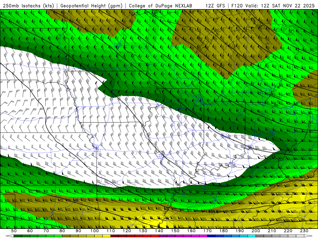Viewport: 318px width, 238px height.
Task: Click the bright red swatch before 140
Action: coord(155,236)
